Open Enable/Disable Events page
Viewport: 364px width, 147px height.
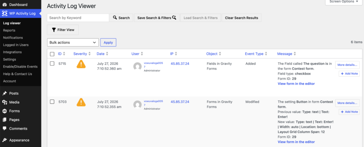click(20, 67)
